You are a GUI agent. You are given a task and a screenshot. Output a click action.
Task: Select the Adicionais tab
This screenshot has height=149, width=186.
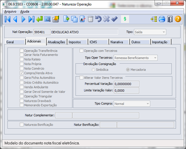(36, 41)
